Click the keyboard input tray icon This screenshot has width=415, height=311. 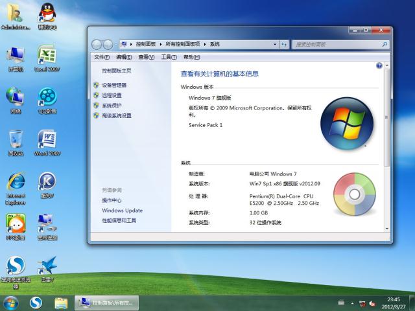(341, 303)
